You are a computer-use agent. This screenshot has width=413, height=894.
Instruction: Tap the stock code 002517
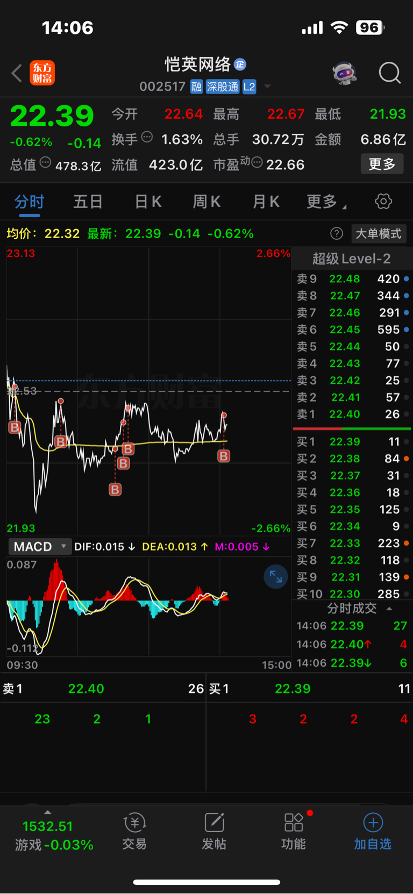(x=162, y=87)
